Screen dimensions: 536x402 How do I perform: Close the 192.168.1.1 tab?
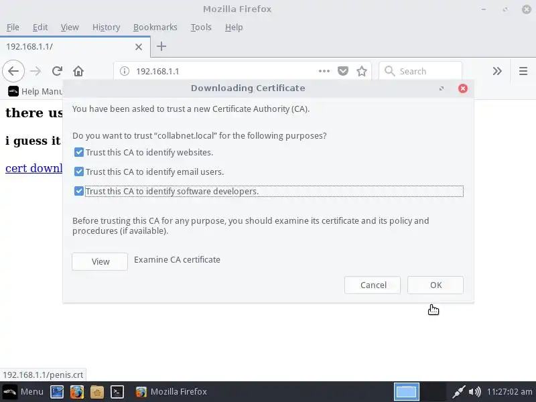click(139, 47)
